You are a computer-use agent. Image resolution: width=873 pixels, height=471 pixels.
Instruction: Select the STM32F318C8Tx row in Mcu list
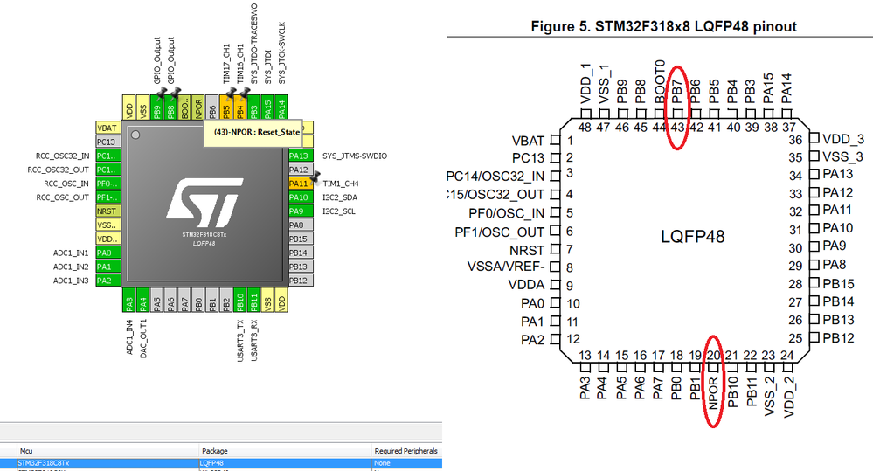click(x=221, y=462)
